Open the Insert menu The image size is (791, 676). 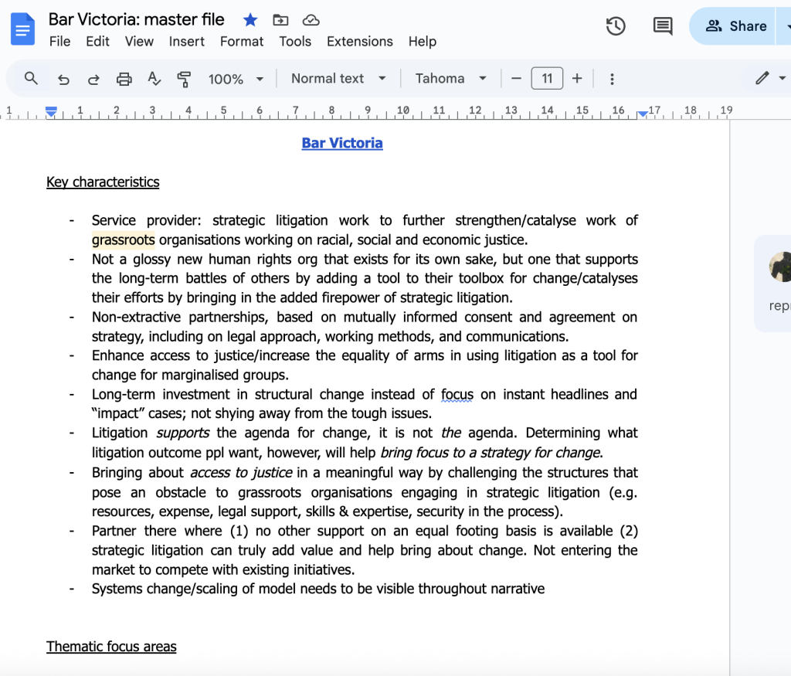pos(187,42)
